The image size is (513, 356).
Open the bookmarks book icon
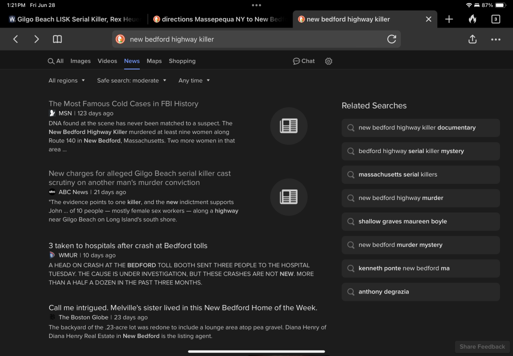click(x=58, y=39)
